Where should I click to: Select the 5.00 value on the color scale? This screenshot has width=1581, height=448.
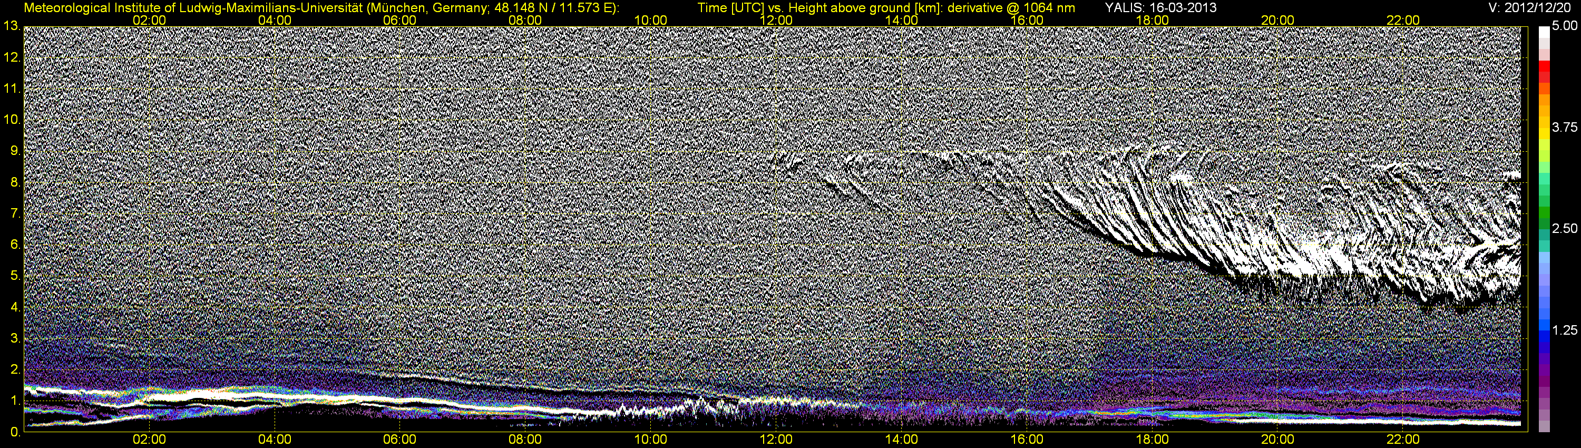pos(1565,26)
